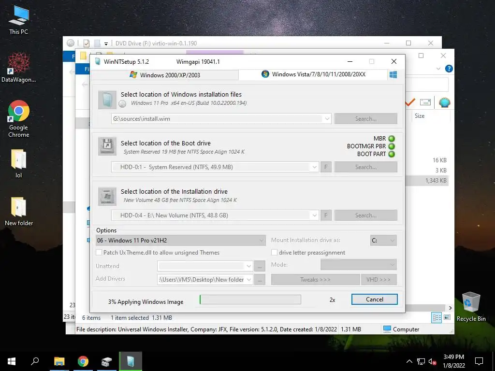Select the Google Chrome desktop shortcut
495x371 pixels.
[19, 119]
